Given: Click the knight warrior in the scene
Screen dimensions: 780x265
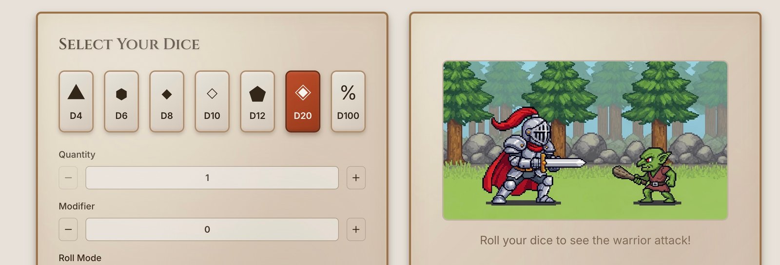Looking at the screenshot, I should [529, 156].
